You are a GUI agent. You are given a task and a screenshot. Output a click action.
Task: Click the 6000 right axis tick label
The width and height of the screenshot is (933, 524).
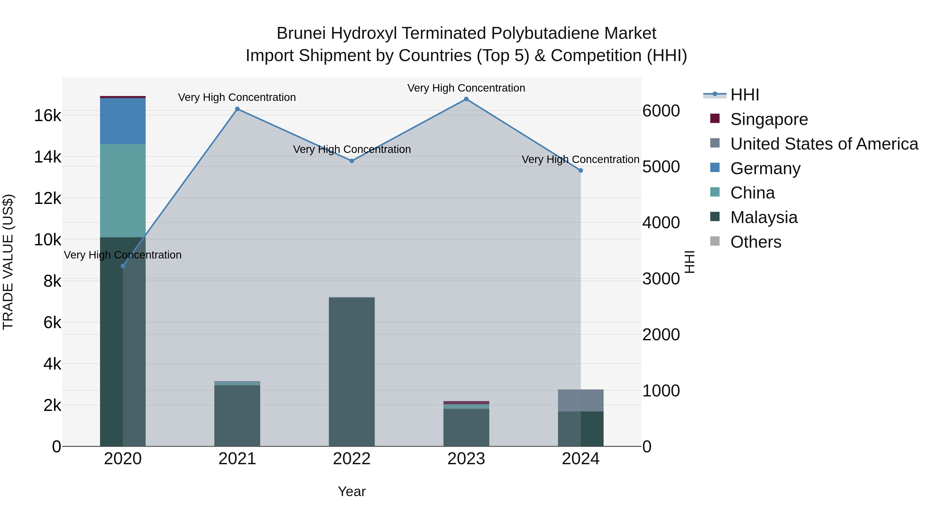tap(661, 111)
